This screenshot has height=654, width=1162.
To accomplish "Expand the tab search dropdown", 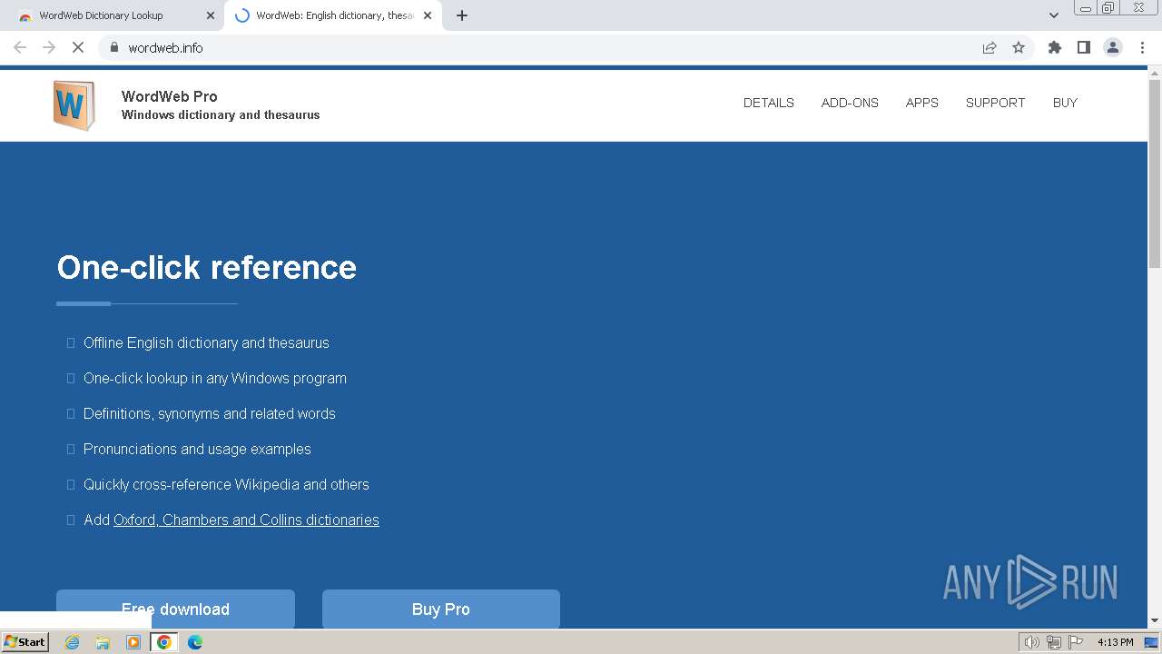I will click(x=1054, y=15).
